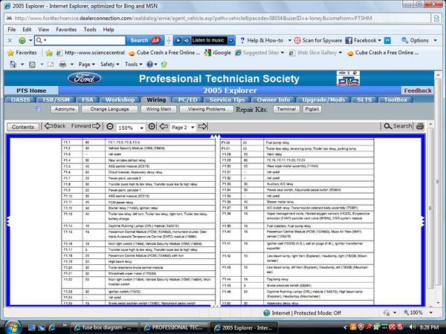Click the Viewing Problems button

click(207, 109)
